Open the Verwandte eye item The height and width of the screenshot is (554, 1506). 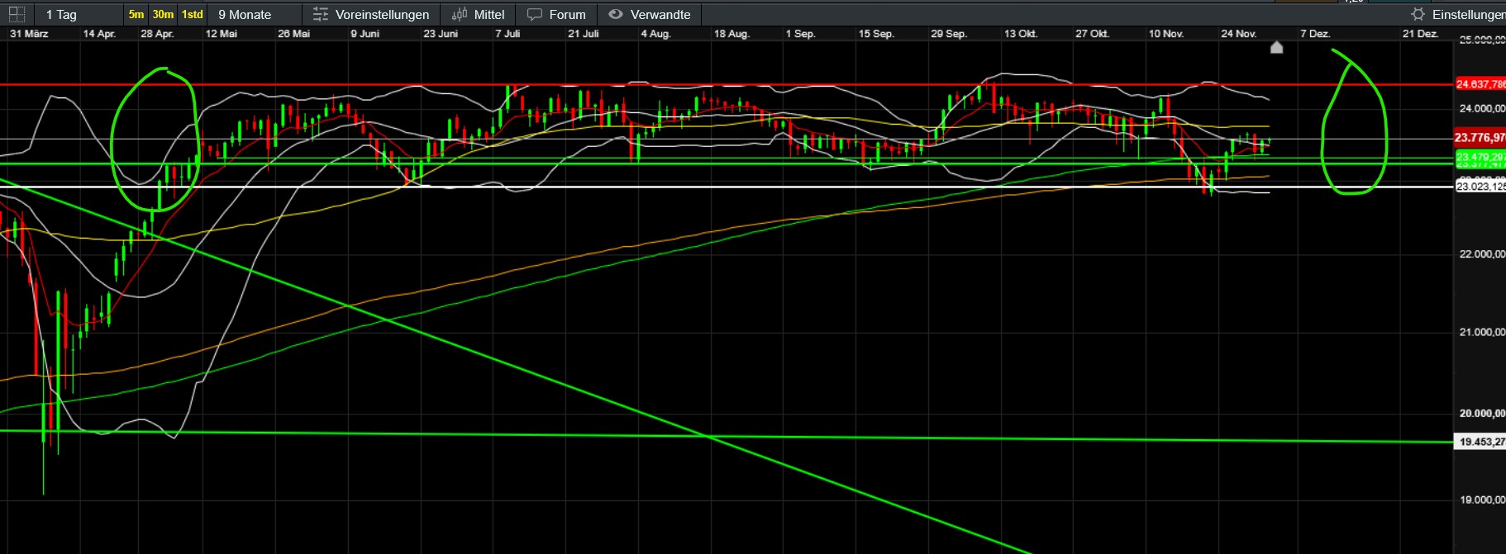650,14
